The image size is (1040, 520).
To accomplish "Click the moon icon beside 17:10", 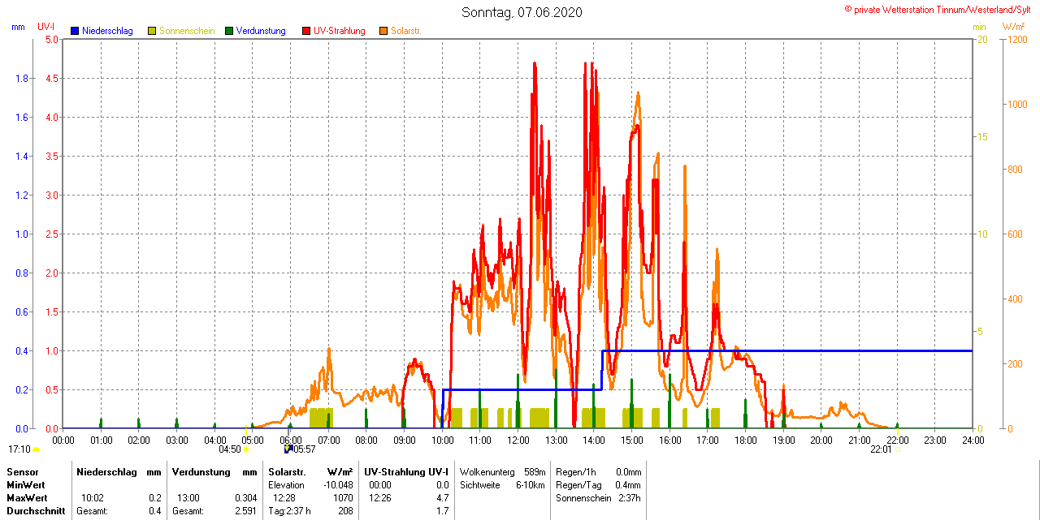I will [37, 449].
